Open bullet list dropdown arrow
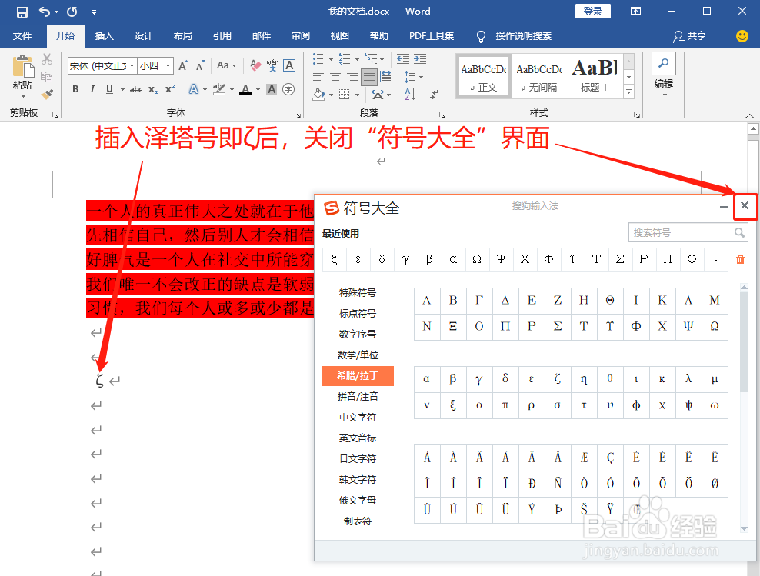Image resolution: width=760 pixels, height=576 pixels. (331, 59)
